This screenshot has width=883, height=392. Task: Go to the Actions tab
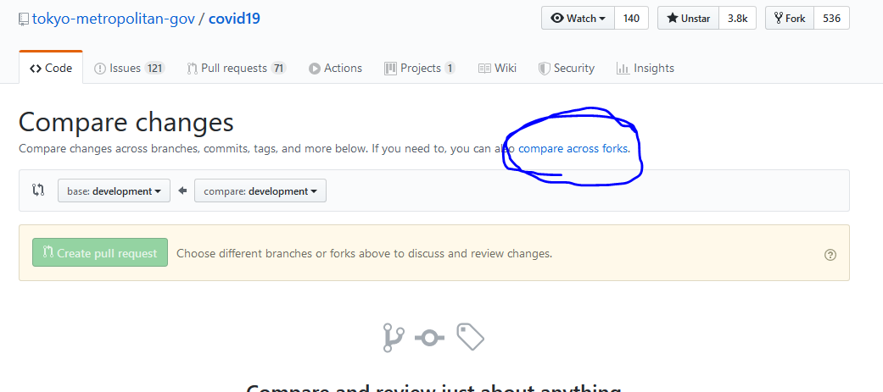(x=335, y=68)
